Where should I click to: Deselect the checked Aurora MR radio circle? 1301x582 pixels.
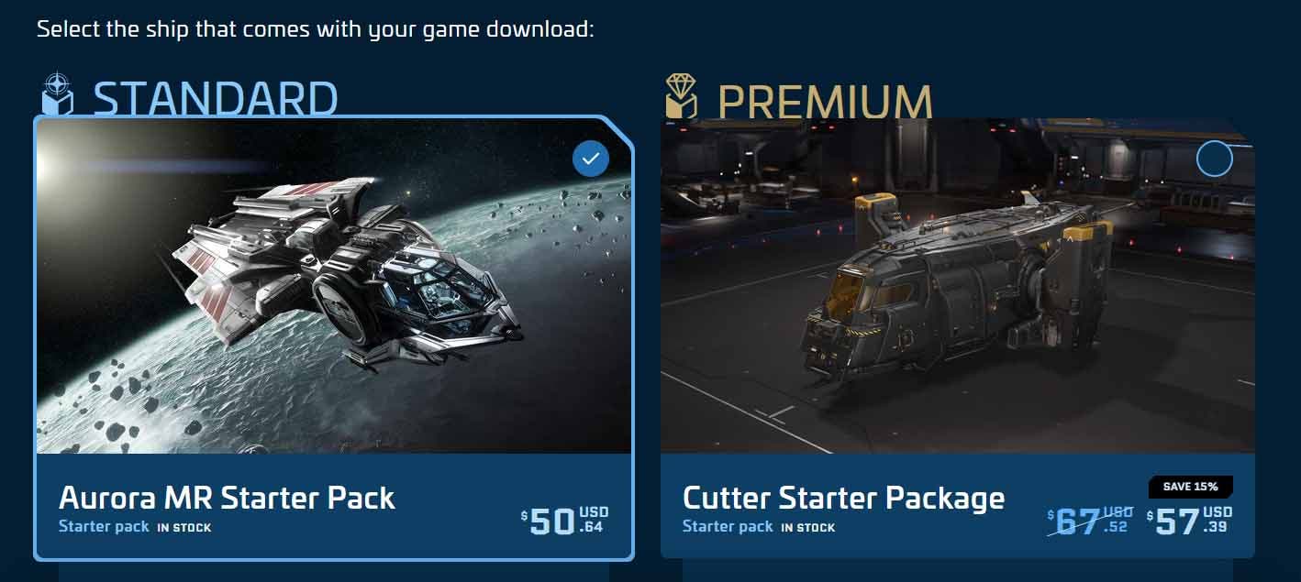(x=591, y=159)
